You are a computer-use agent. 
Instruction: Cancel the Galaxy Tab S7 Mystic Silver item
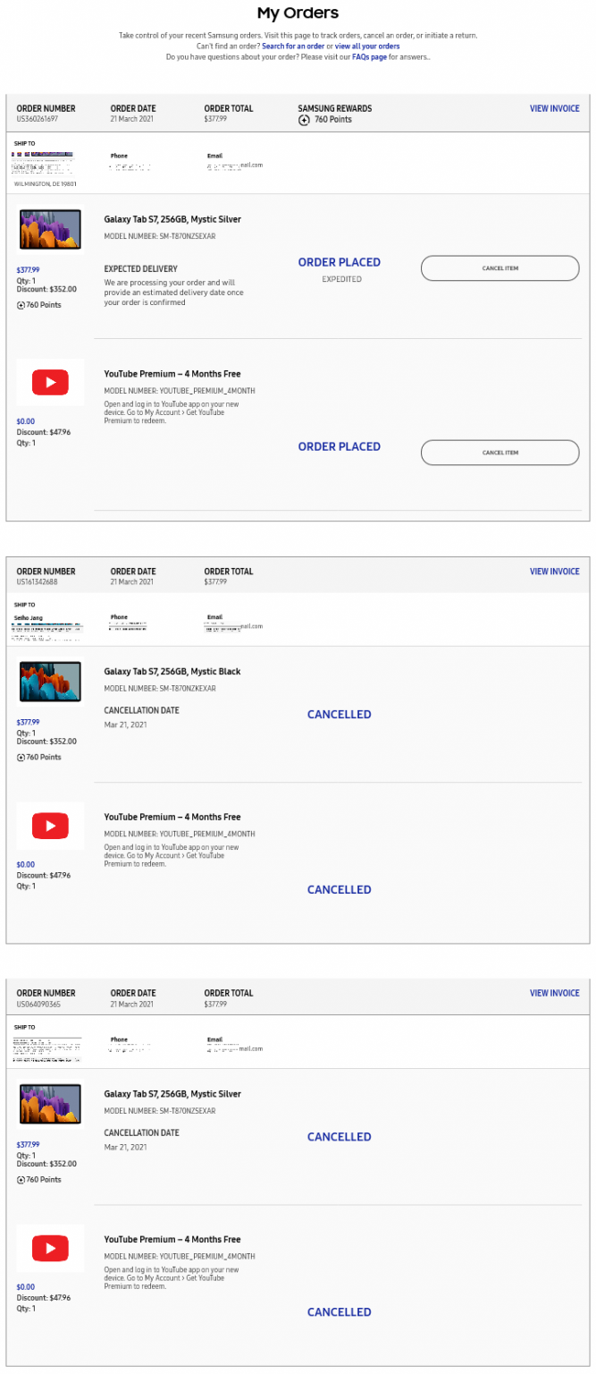[x=499, y=268]
